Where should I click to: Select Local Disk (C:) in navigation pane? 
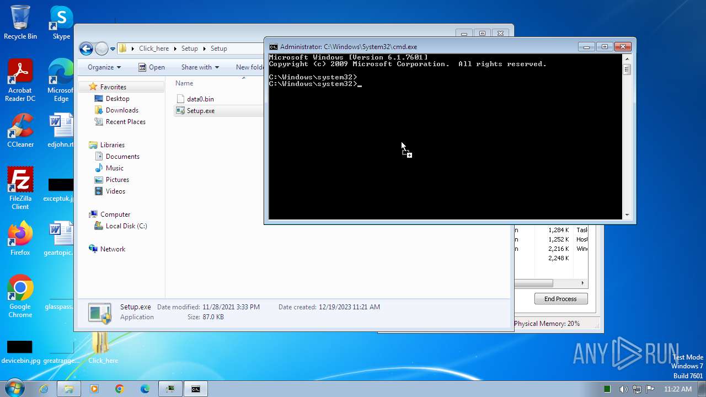pyautogui.click(x=126, y=226)
